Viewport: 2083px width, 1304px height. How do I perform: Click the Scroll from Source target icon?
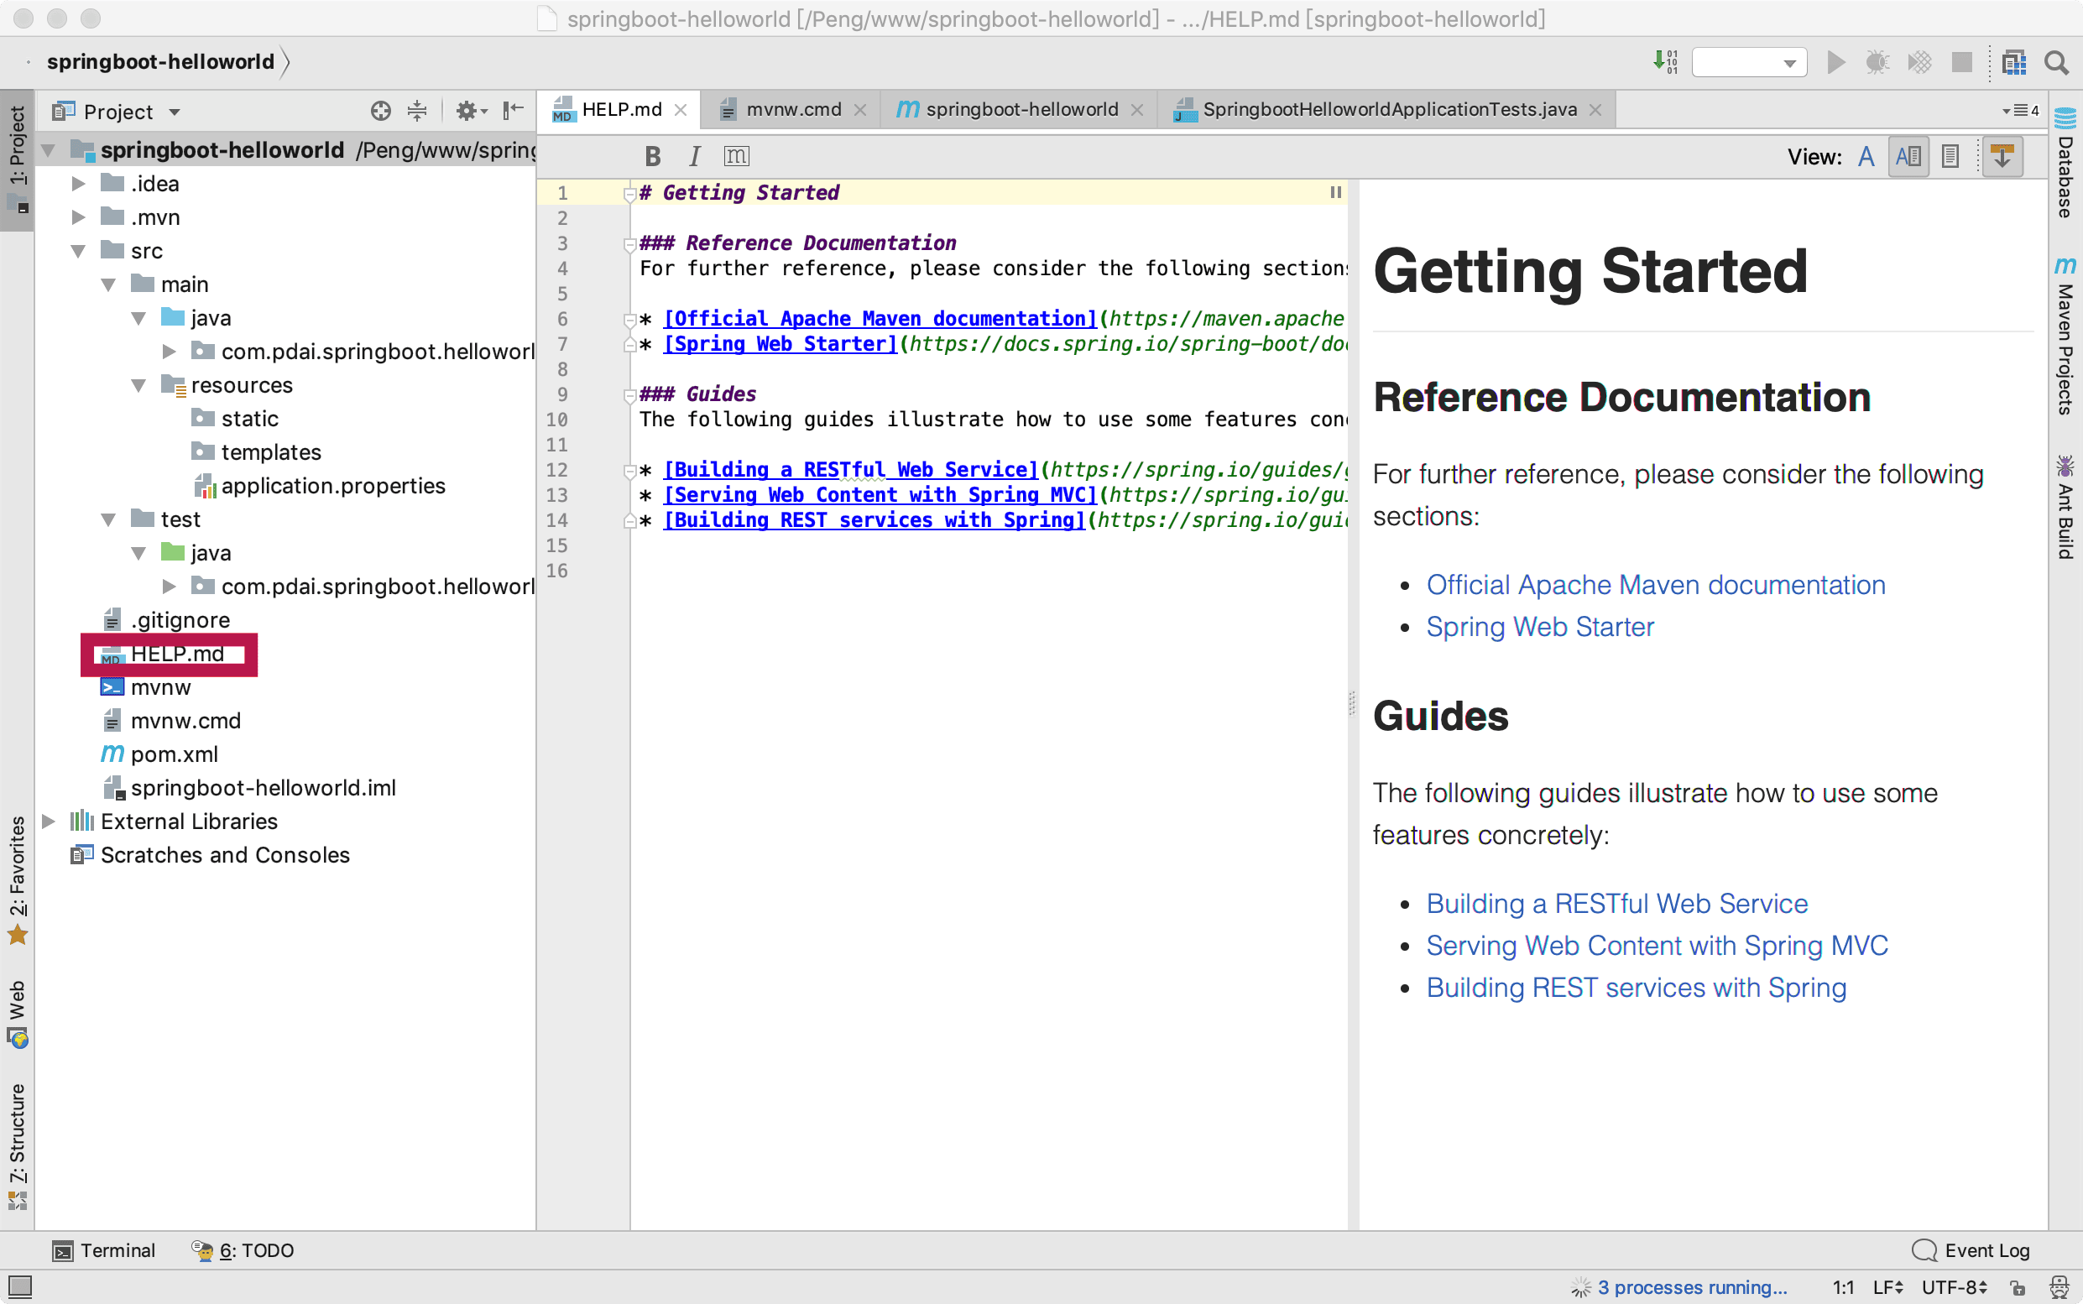(380, 112)
